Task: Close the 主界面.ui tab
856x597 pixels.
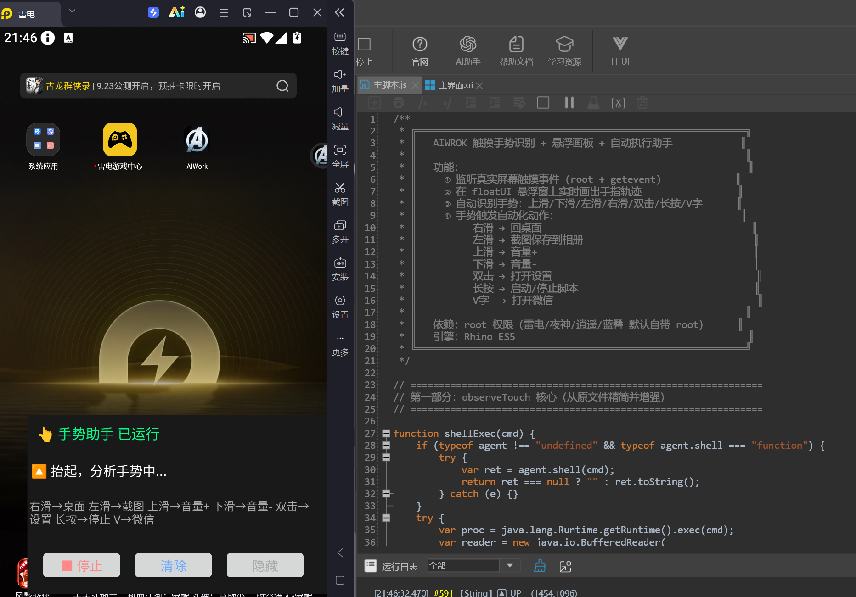Action: [x=479, y=85]
